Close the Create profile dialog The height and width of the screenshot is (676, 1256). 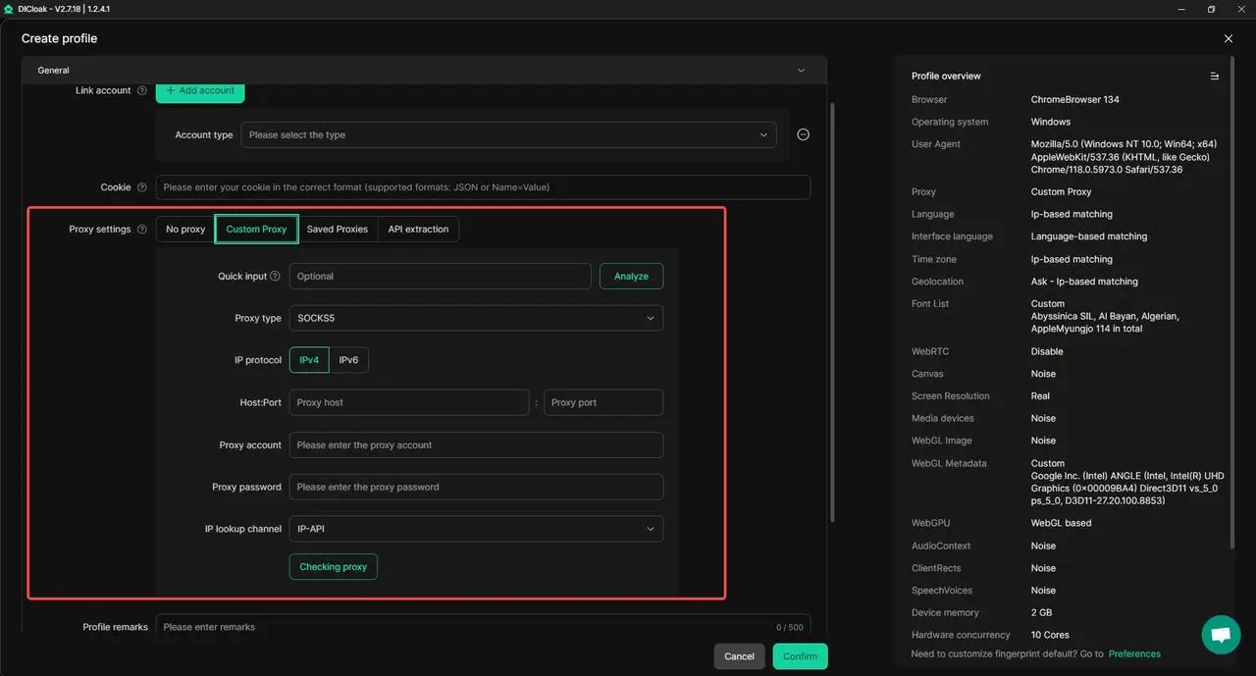click(1228, 38)
